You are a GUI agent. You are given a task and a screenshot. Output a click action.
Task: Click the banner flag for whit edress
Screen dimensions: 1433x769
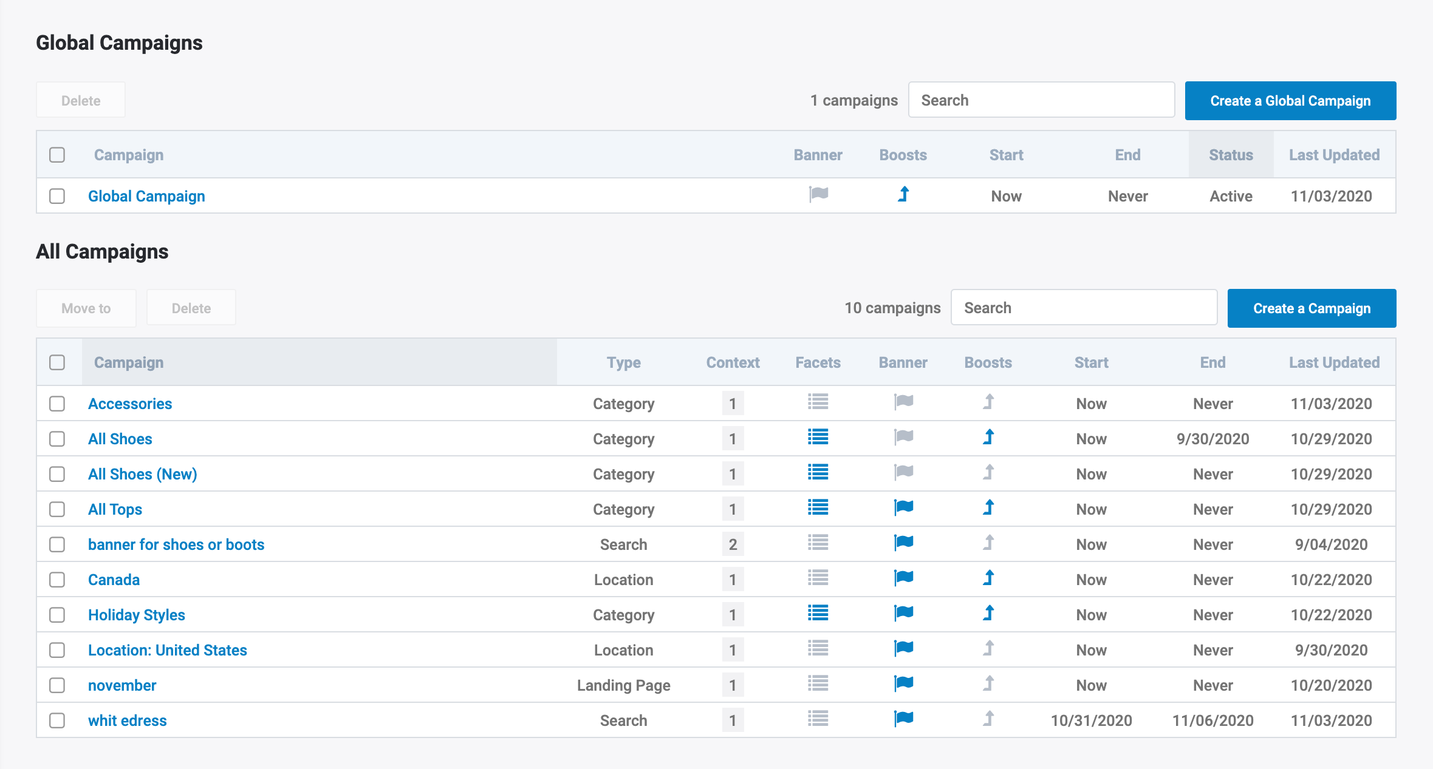903,719
